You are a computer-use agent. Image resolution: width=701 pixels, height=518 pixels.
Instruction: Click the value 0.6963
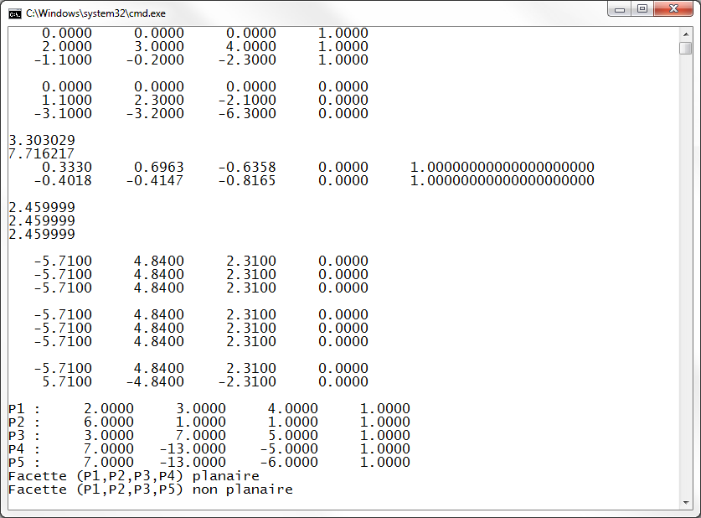click(158, 168)
